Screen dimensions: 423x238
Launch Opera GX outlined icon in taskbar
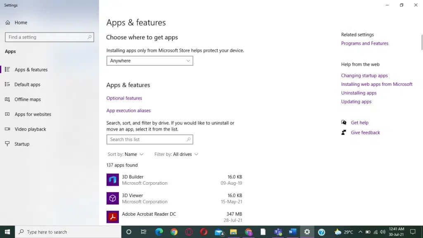coord(189,232)
